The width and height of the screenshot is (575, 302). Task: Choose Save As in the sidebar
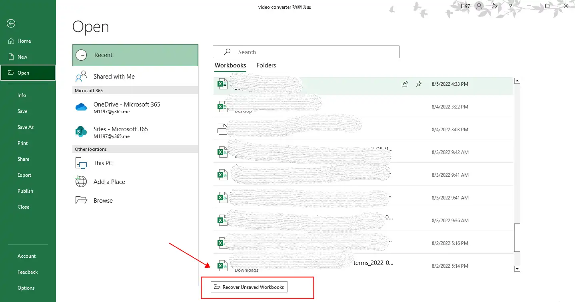[x=28, y=127]
